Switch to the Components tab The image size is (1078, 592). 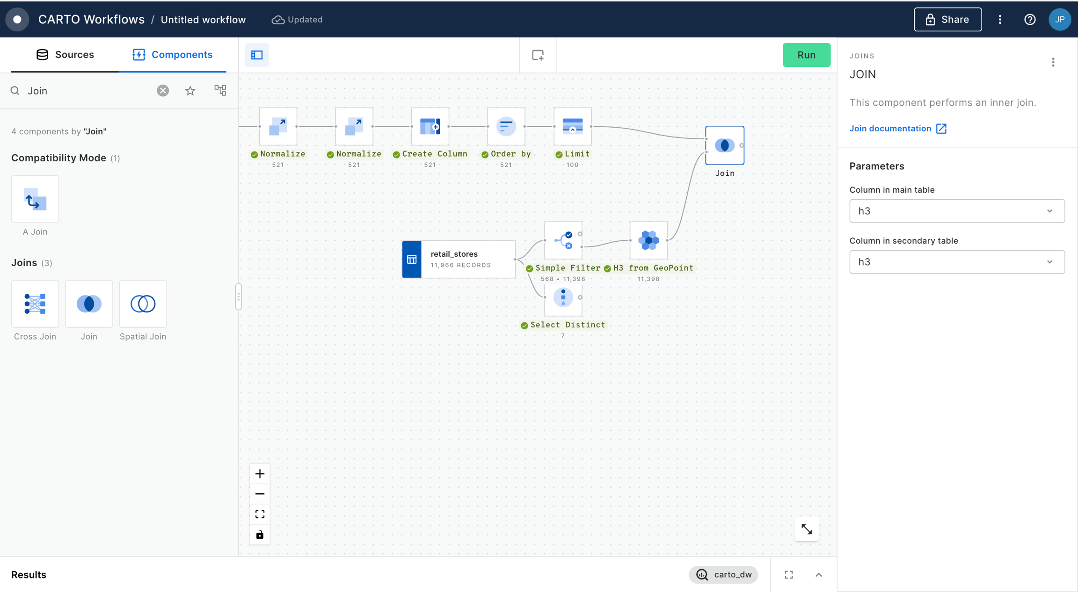click(173, 55)
